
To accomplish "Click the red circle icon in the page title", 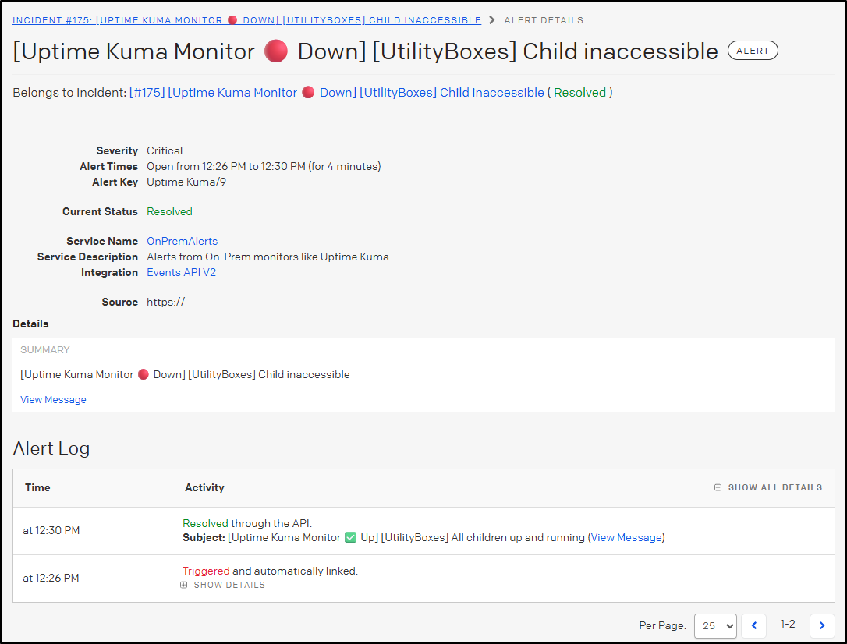I will [276, 51].
